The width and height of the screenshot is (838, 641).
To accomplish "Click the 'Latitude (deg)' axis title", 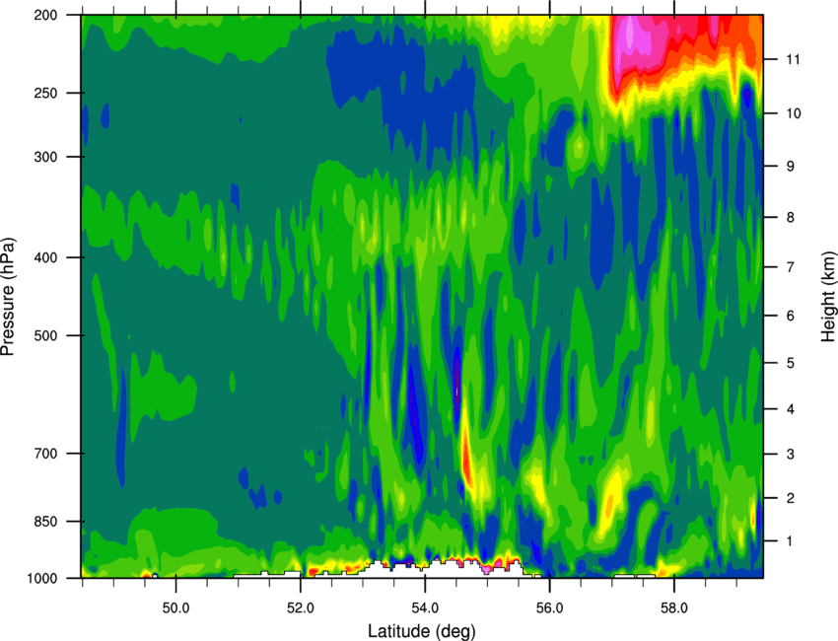I will (x=422, y=631).
